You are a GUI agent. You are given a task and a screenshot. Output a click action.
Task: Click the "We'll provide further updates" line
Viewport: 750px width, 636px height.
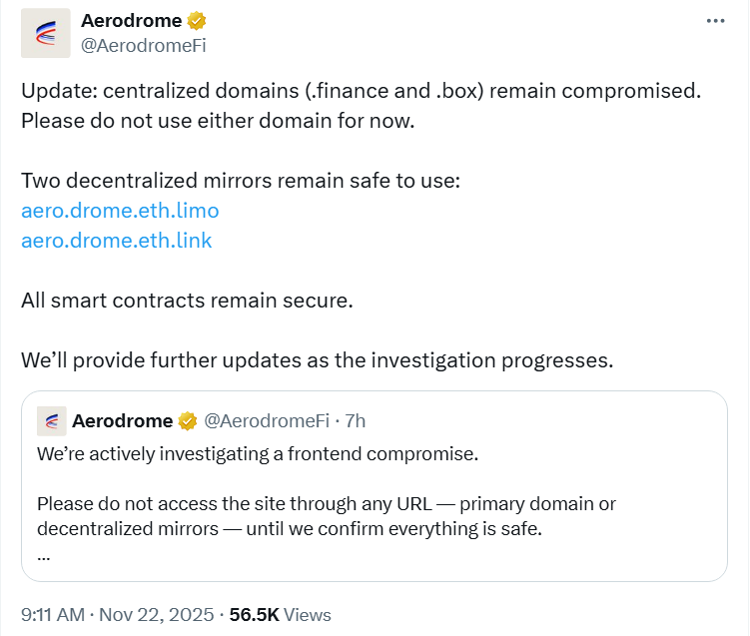coord(317,359)
